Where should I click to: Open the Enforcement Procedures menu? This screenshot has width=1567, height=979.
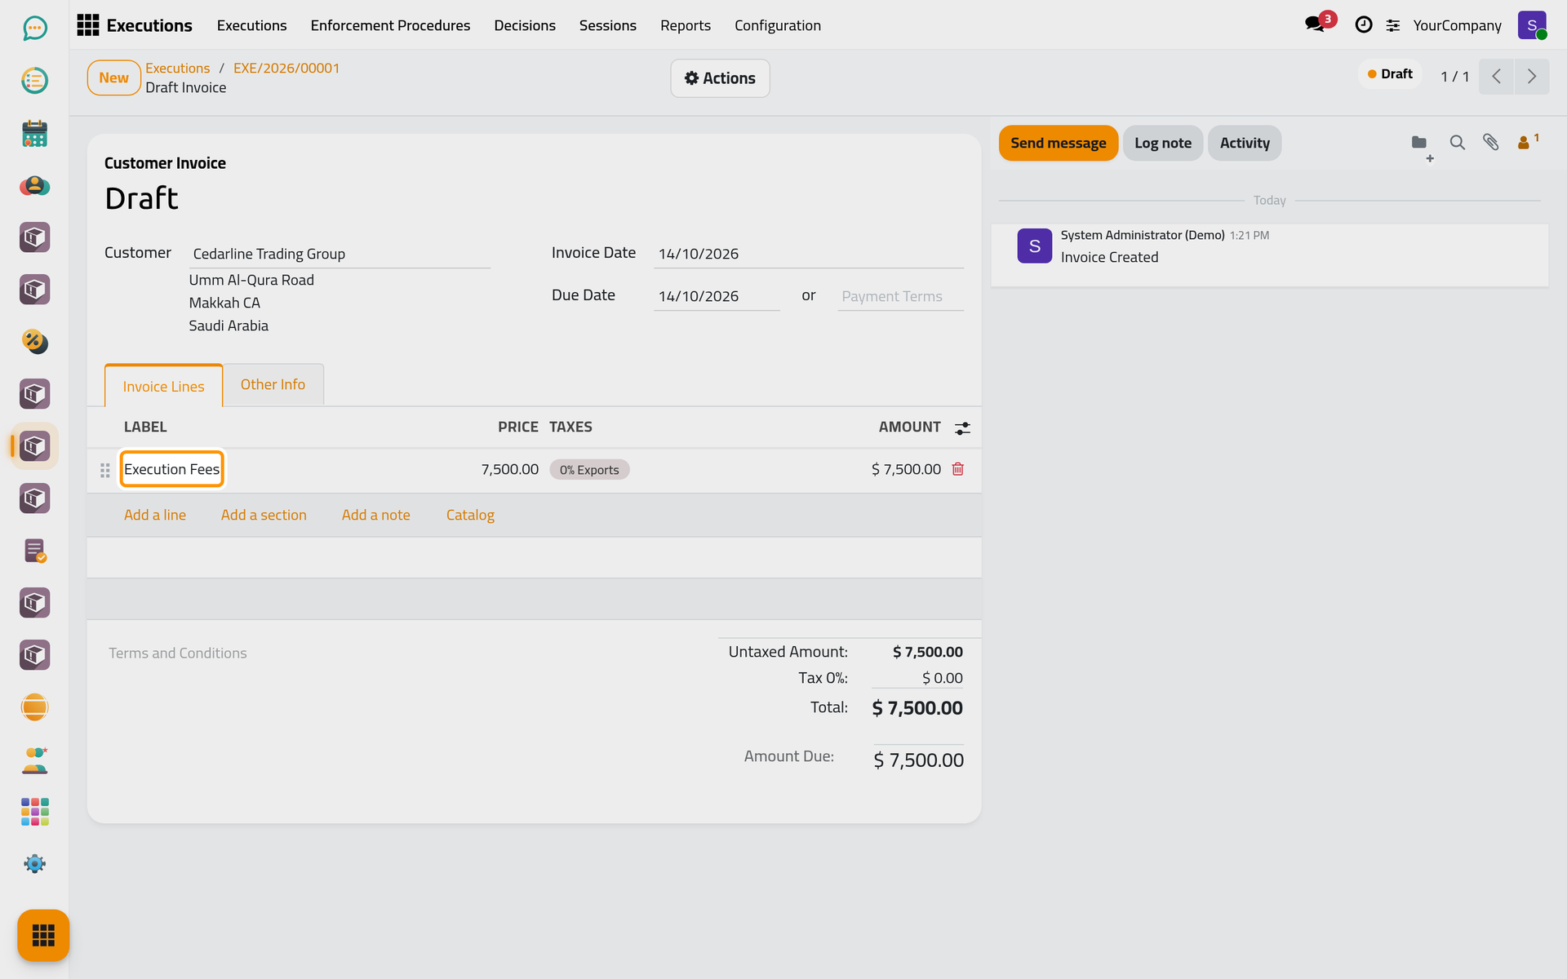[x=390, y=25]
